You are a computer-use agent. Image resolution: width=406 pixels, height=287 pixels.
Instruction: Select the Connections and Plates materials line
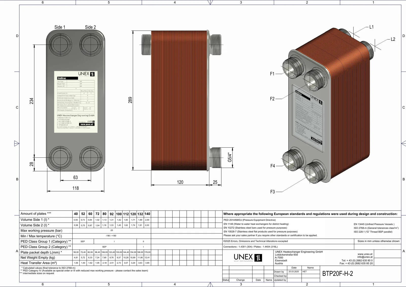(x=250, y=247)
